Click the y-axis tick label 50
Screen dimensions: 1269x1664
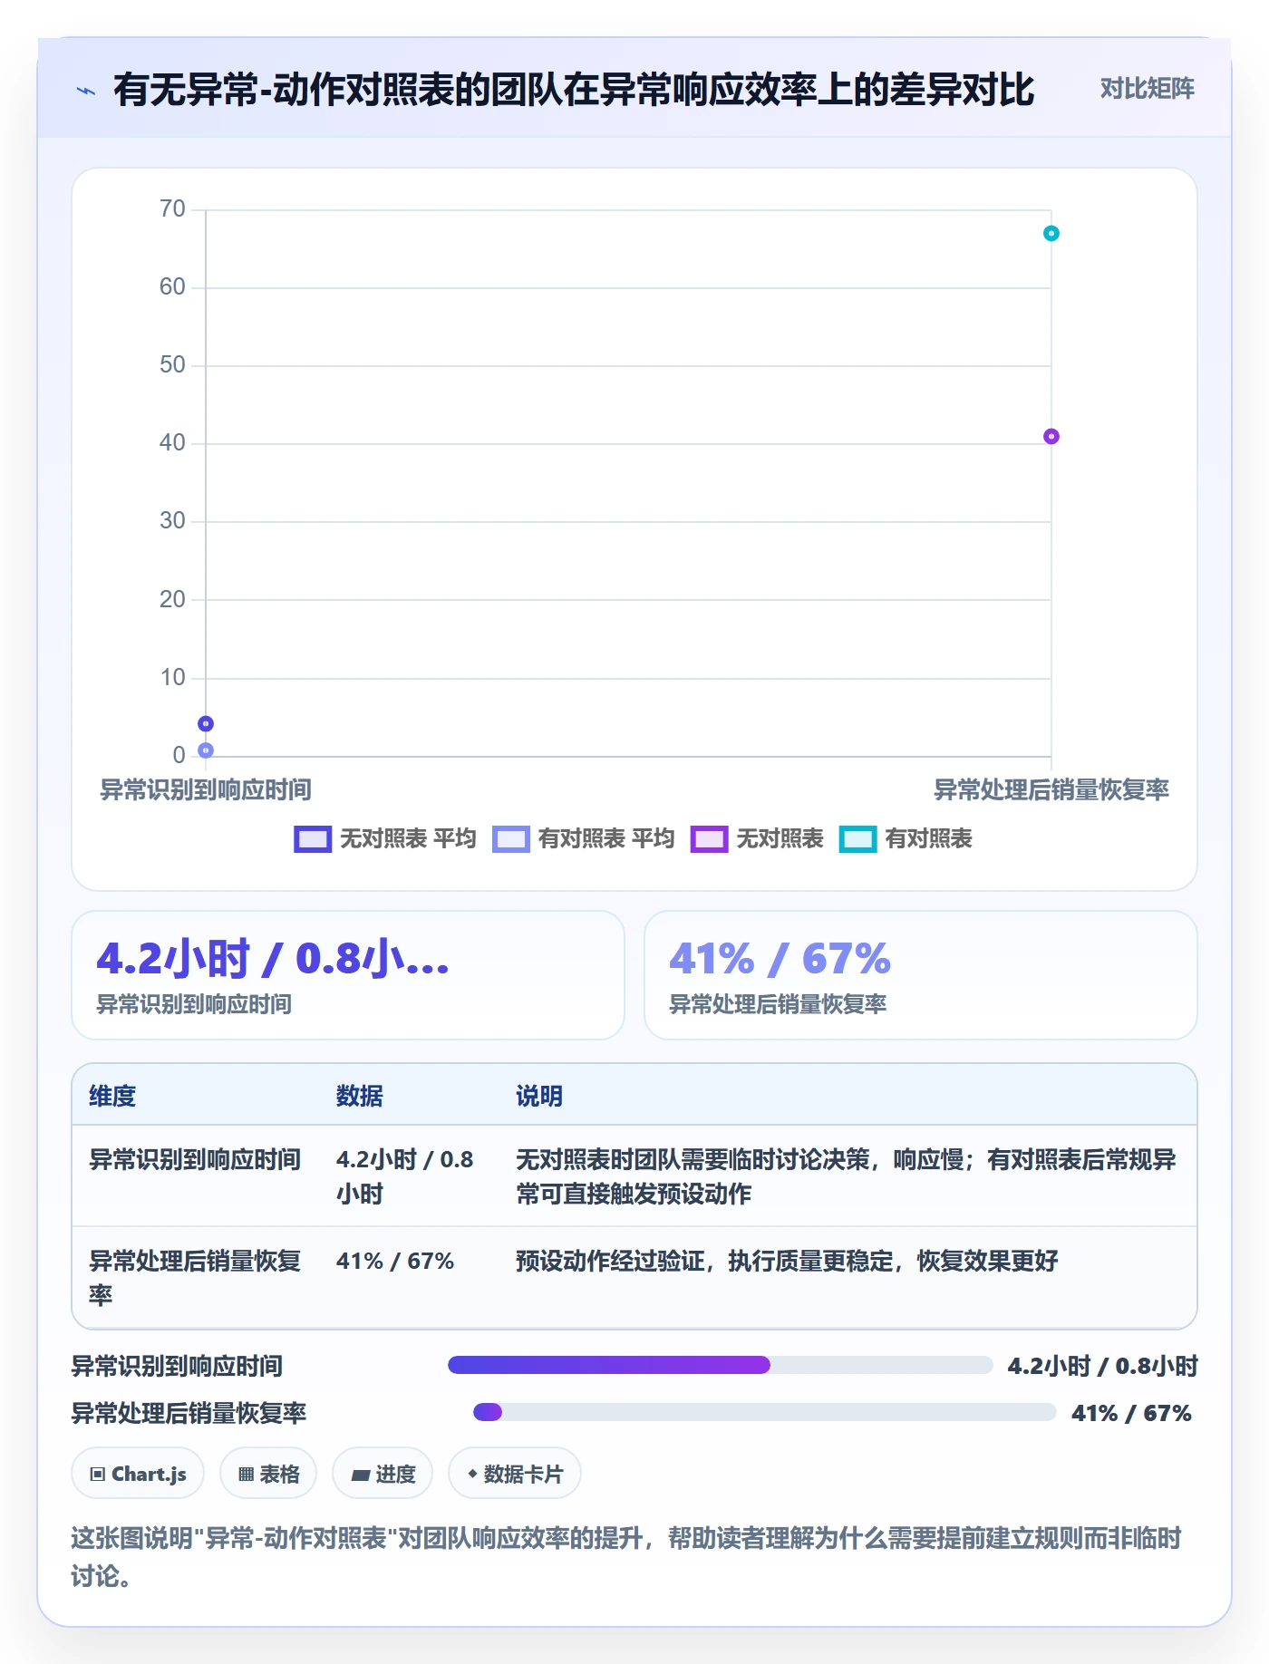click(172, 365)
